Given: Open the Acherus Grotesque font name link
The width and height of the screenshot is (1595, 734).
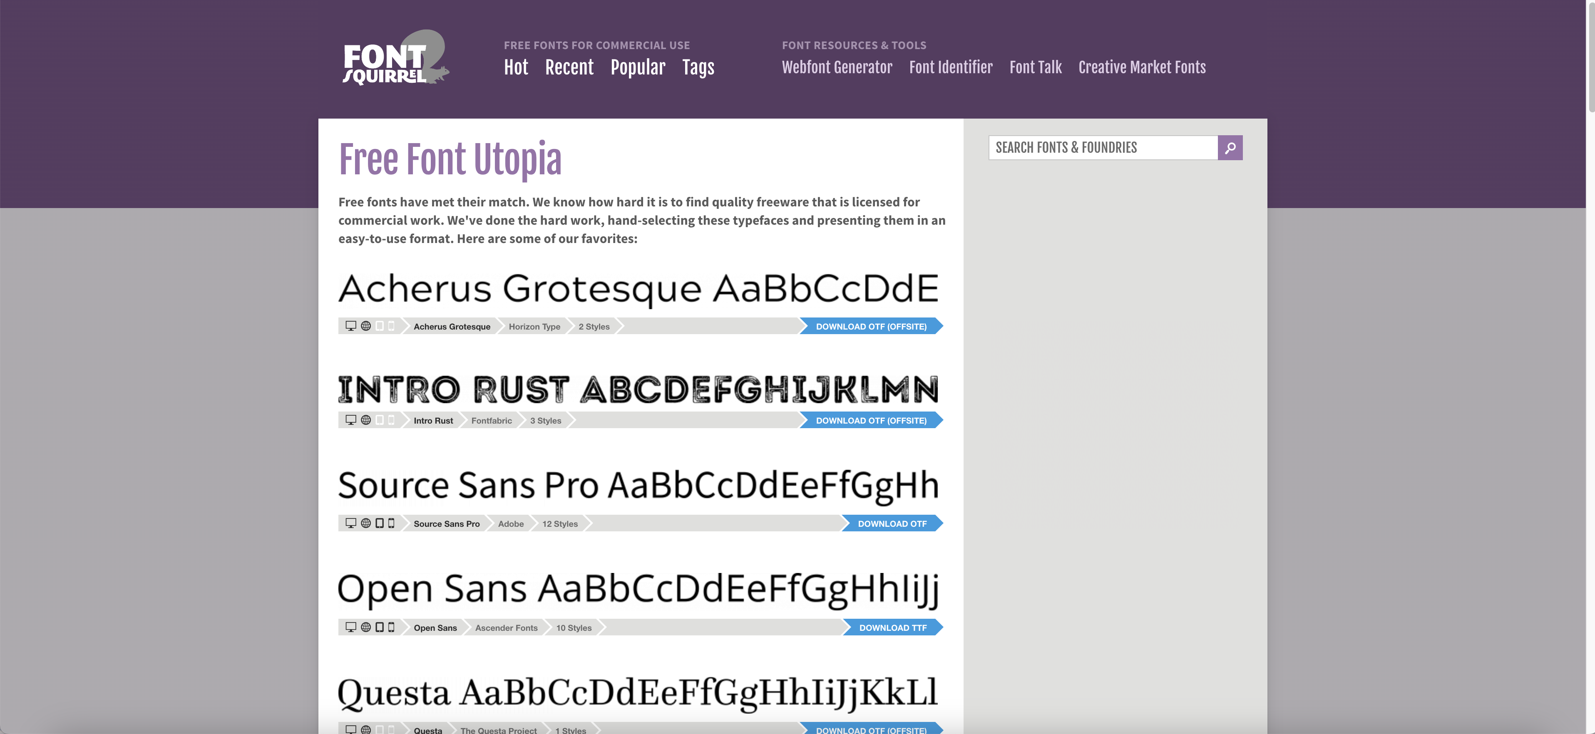Looking at the screenshot, I should coord(452,327).
